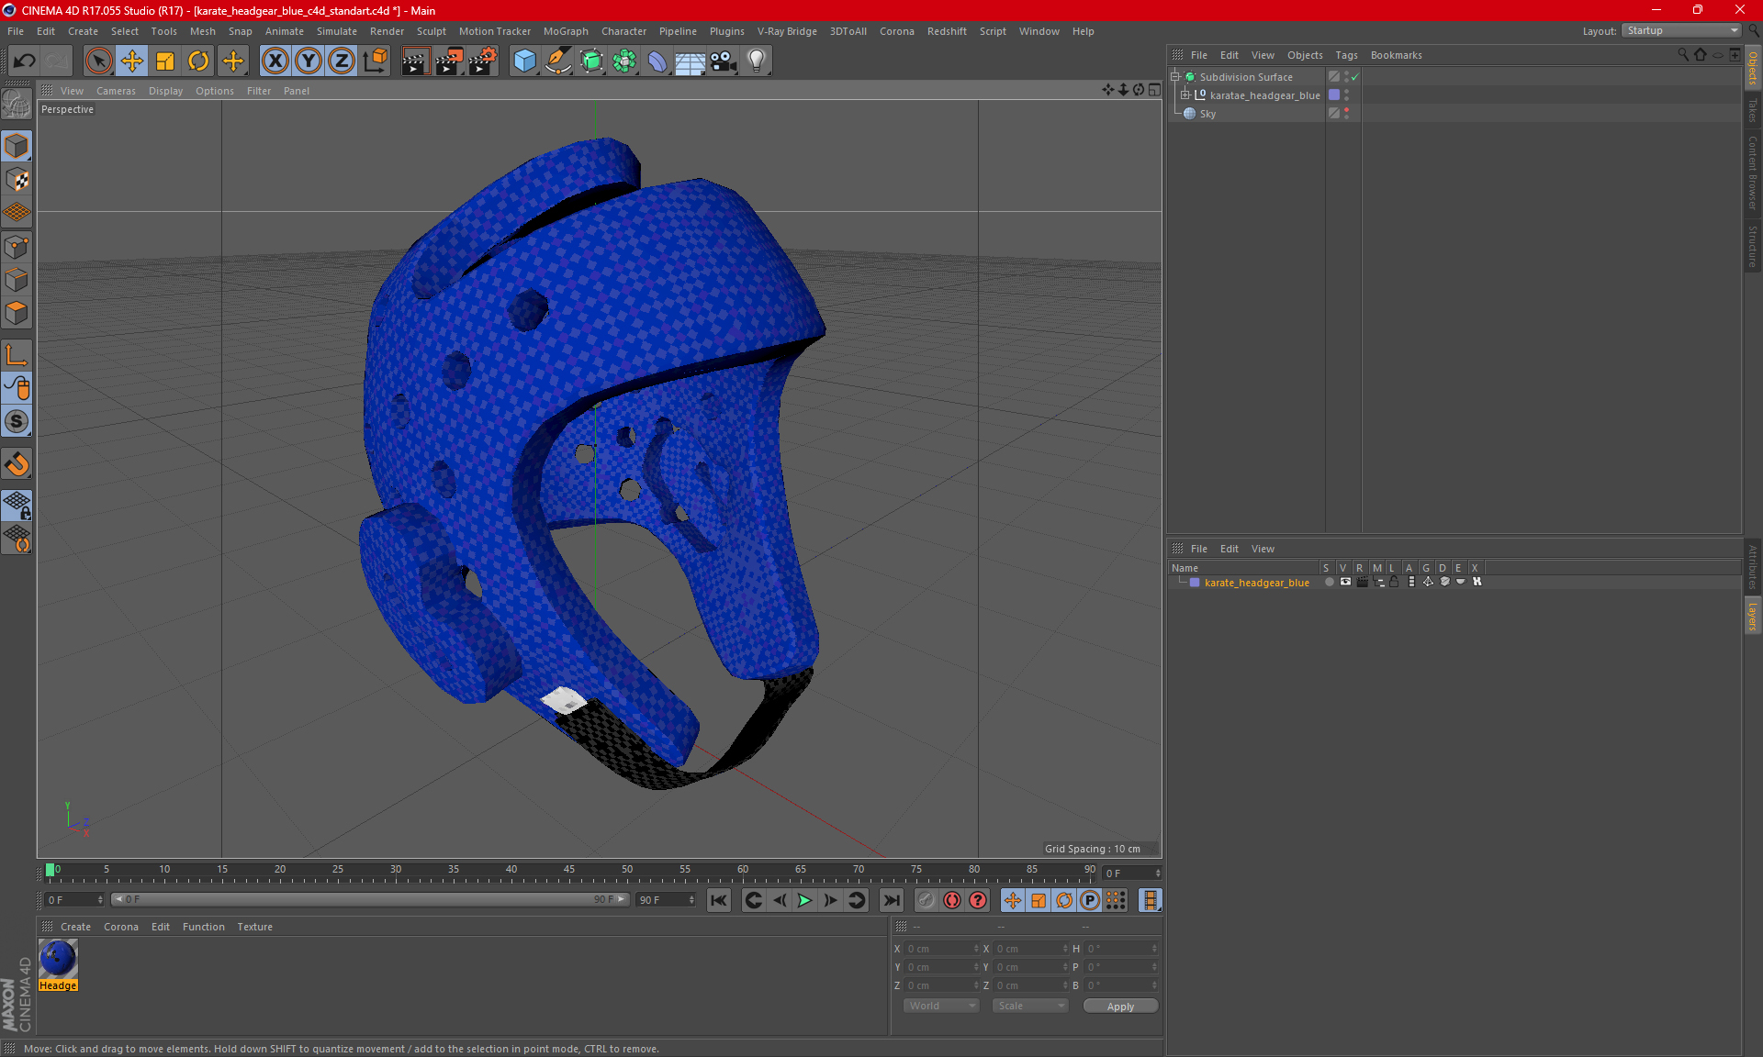Image resolution: width=1763 pixels, height=1057 pixels.
Task: Click the Make Editable icon
Action: point(17,105)
